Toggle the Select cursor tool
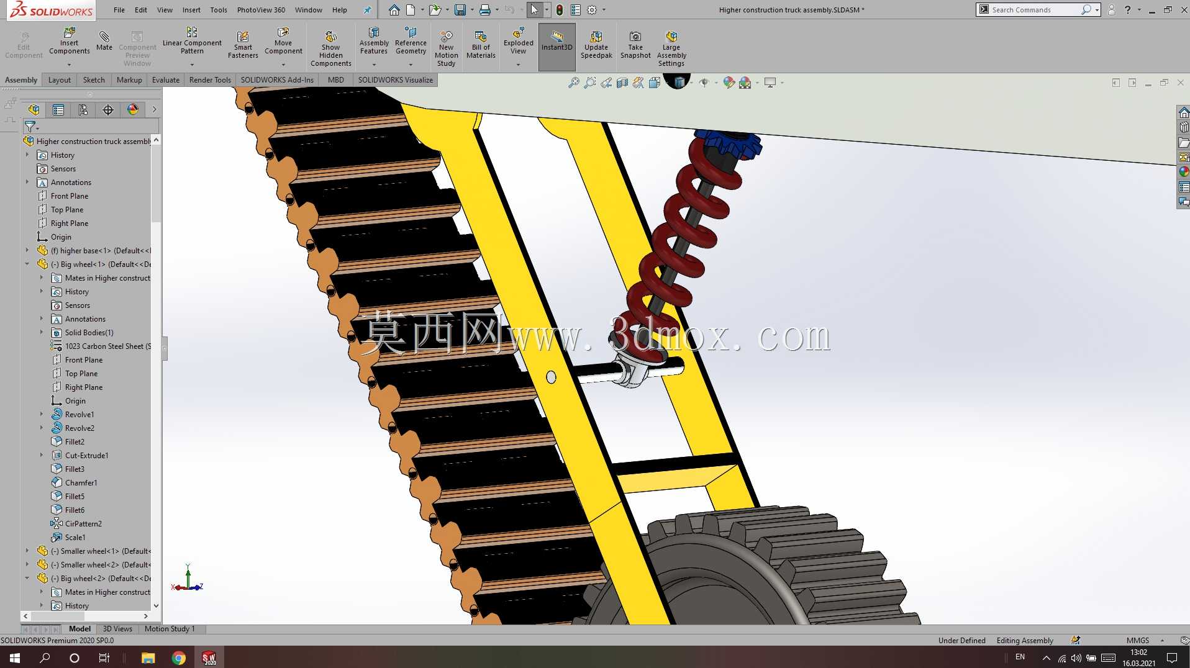 click(534, 10)
